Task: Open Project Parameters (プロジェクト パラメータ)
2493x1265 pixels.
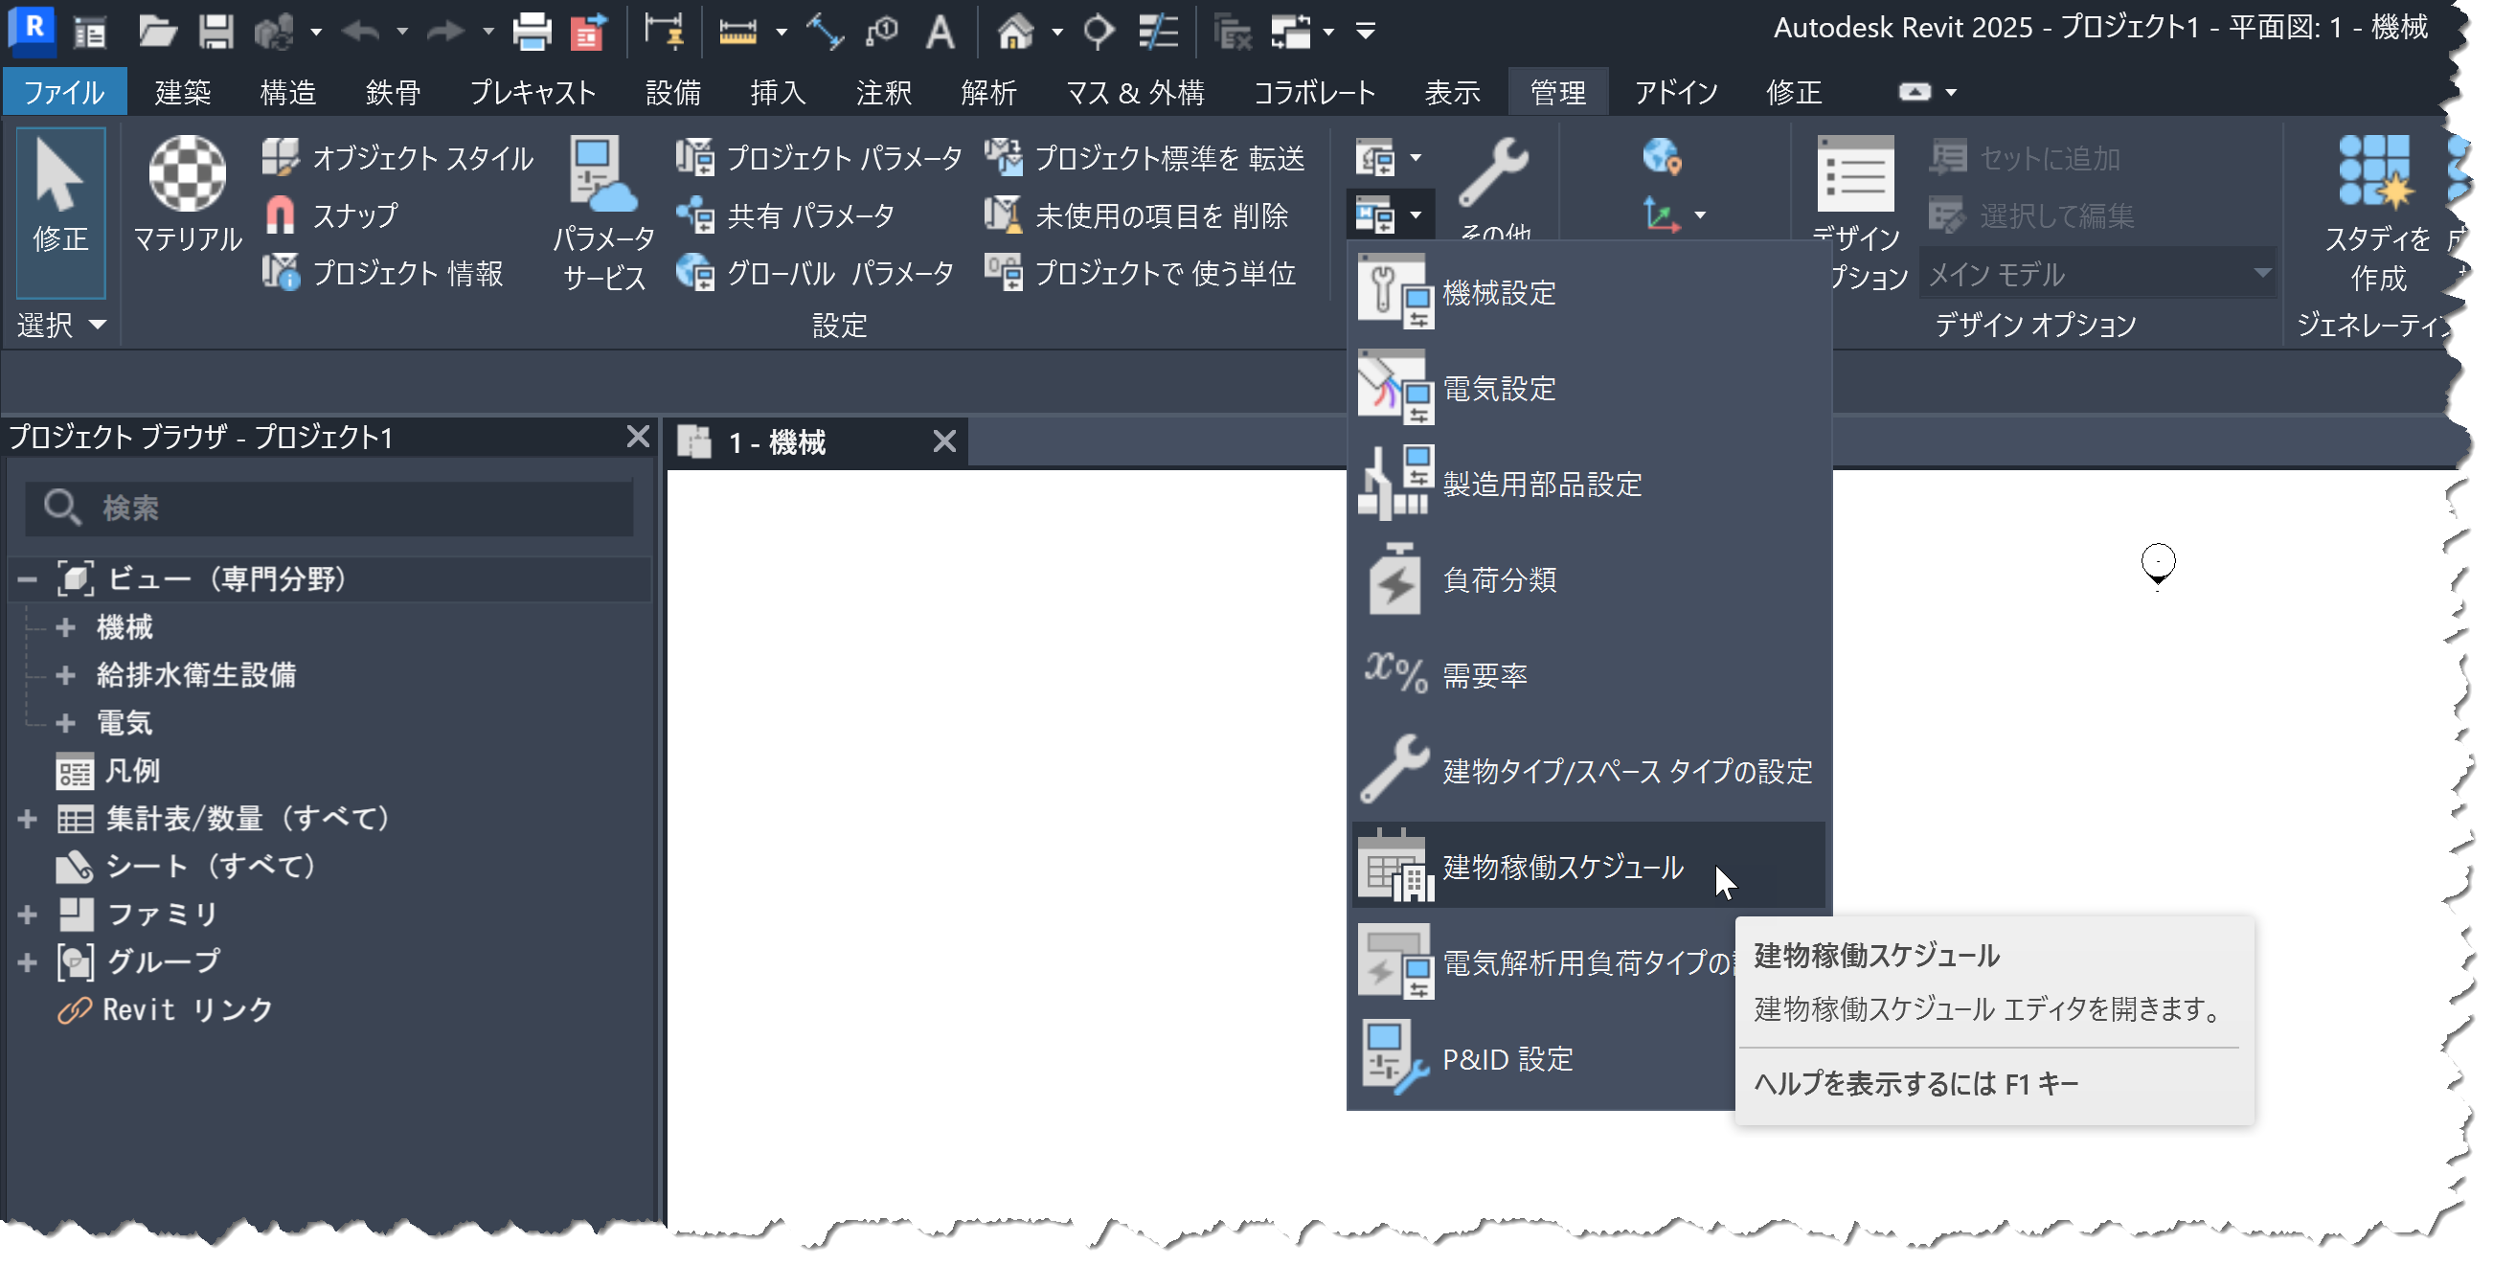Action: tap(819, 157)
